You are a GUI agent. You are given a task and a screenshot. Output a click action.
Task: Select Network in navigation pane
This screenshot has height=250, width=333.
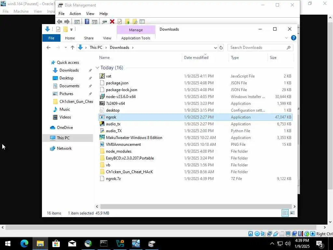(64, 148)
